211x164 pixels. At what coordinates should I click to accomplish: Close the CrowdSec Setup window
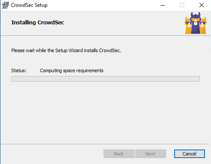click(x=202, y=5)
